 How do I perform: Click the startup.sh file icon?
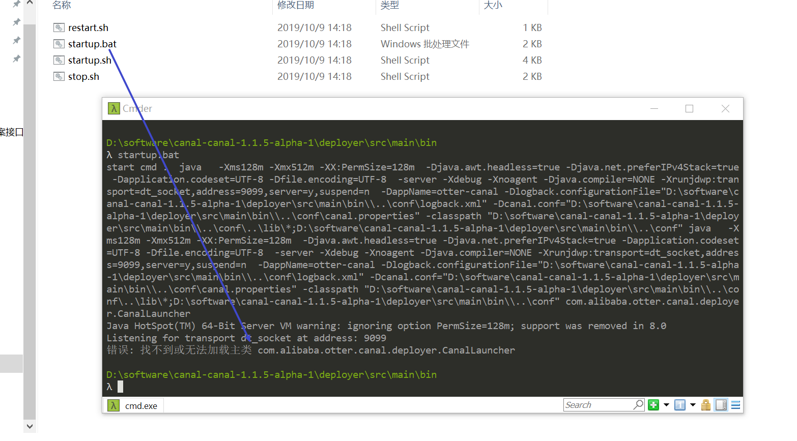[x=59, y=60]
